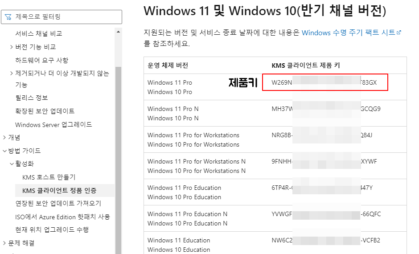Open 현재 위치 업그레이드 수행 page

52,230
